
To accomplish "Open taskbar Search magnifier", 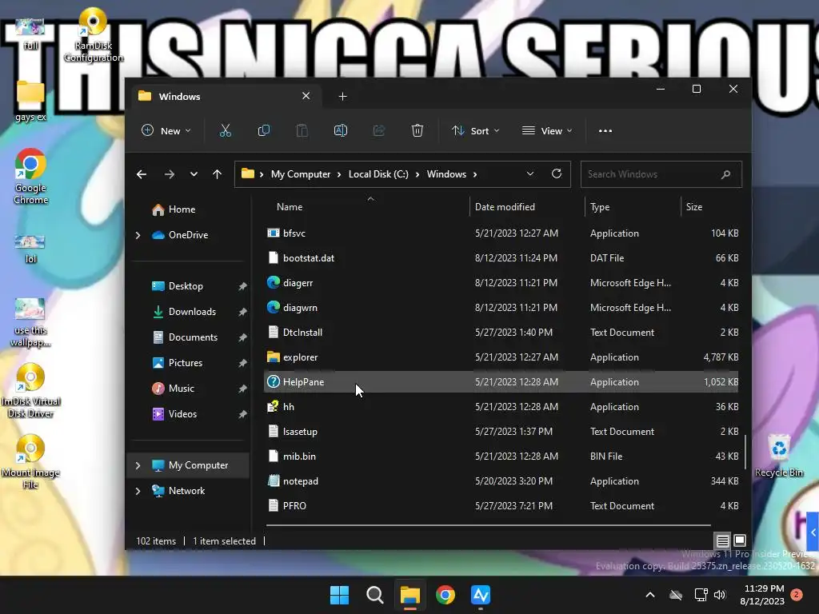I will point(374,595).
